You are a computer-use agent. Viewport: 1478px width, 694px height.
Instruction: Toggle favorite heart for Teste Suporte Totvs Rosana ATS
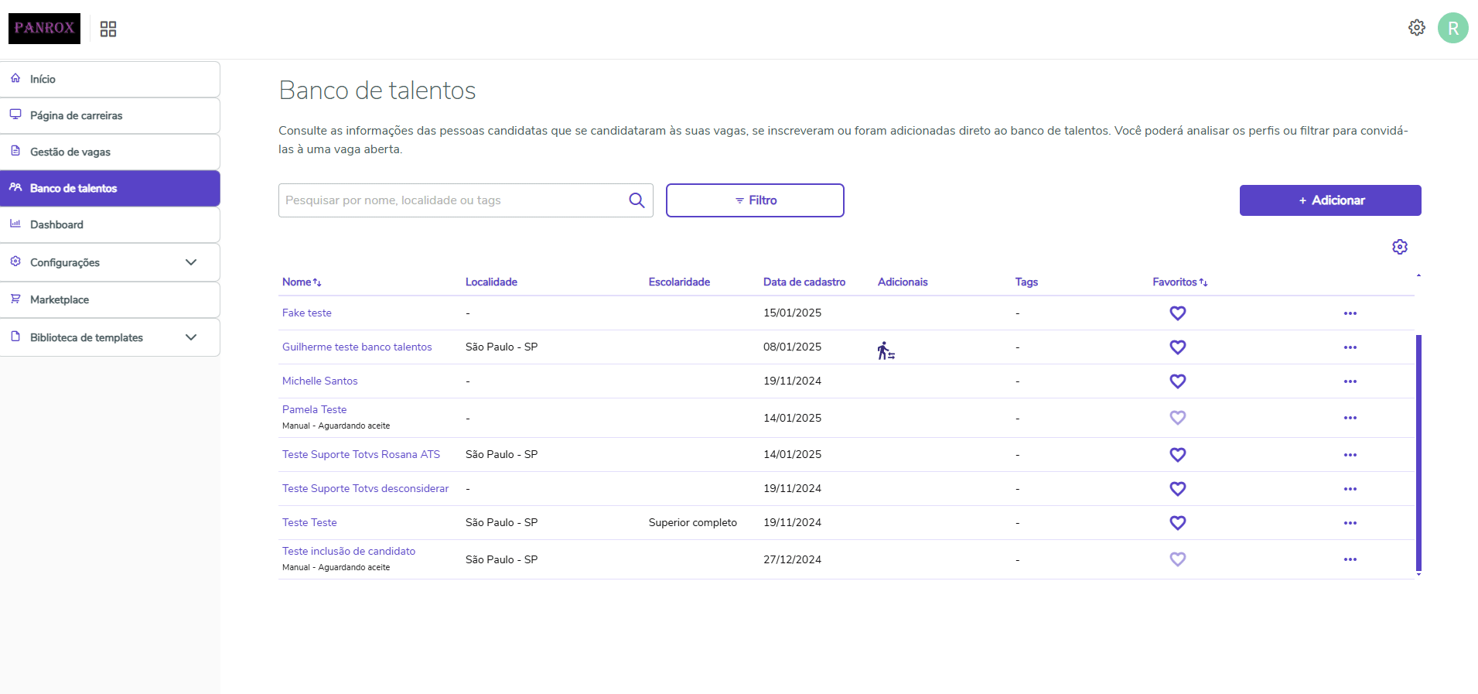point(1177,455)
